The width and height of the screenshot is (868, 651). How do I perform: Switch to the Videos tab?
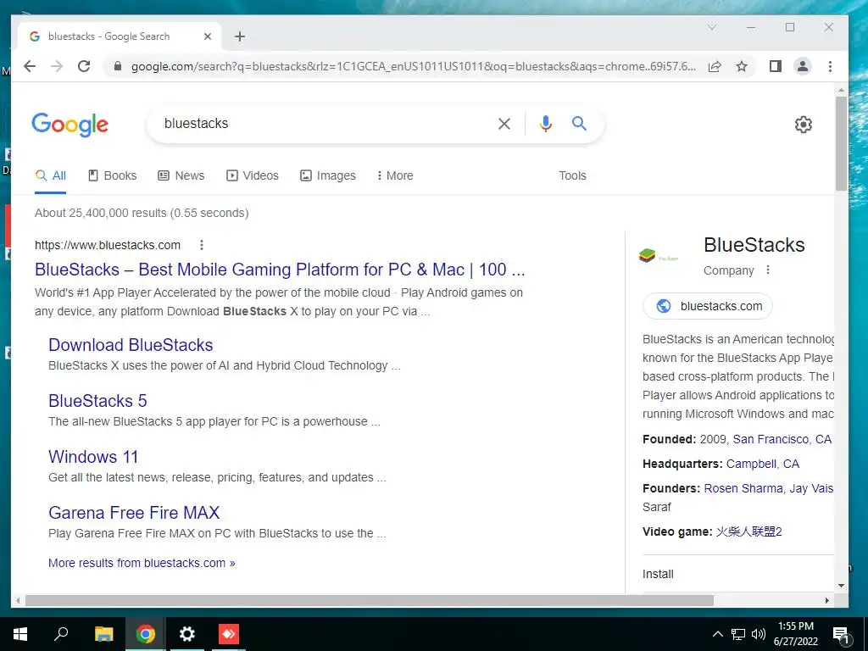tap(253, 176)
